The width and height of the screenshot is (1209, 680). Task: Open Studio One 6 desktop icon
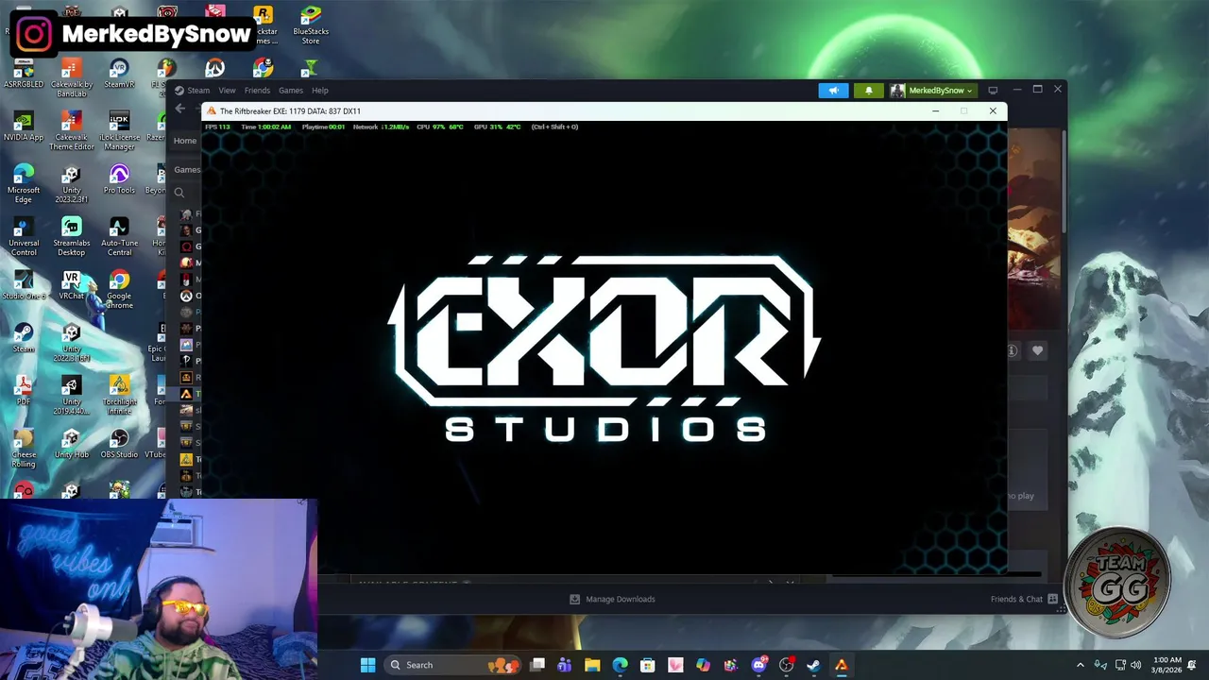click(24, 285)
